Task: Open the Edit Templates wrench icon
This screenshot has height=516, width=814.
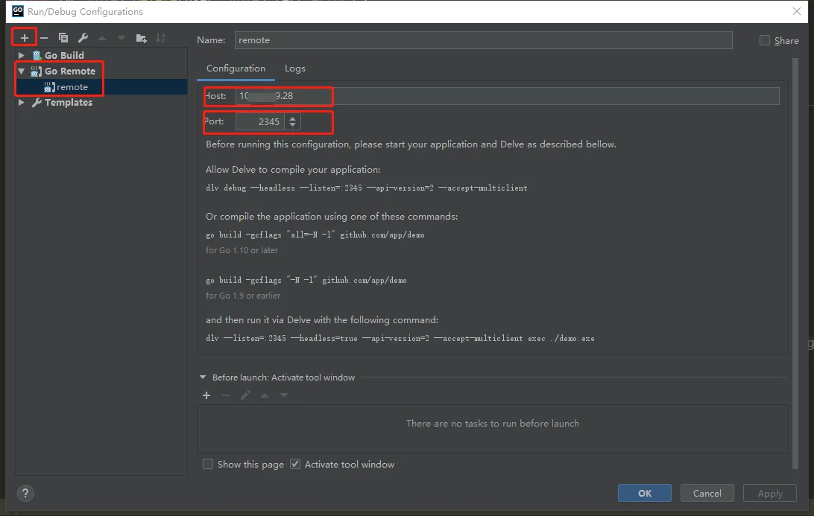Action: 83,37
